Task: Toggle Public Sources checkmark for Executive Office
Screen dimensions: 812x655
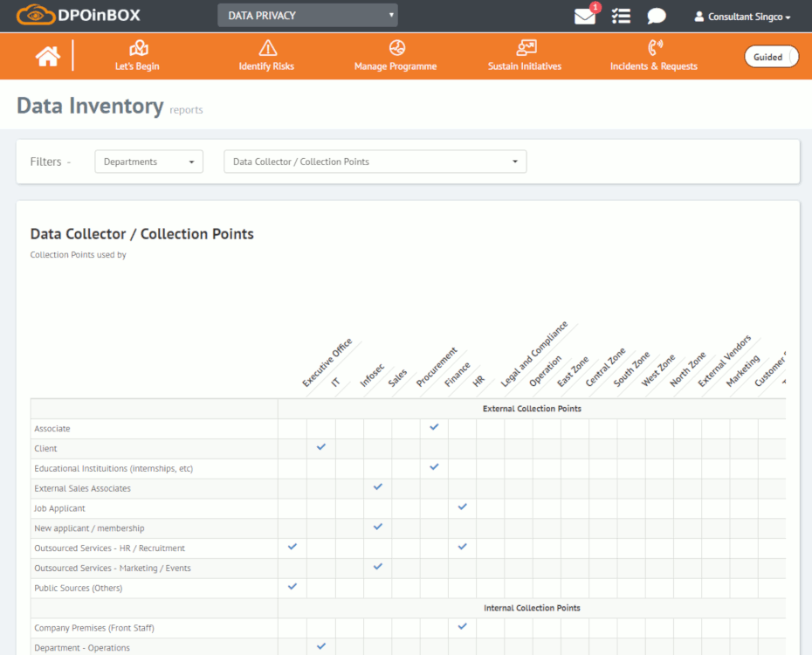Action: [x=292, y=587]
